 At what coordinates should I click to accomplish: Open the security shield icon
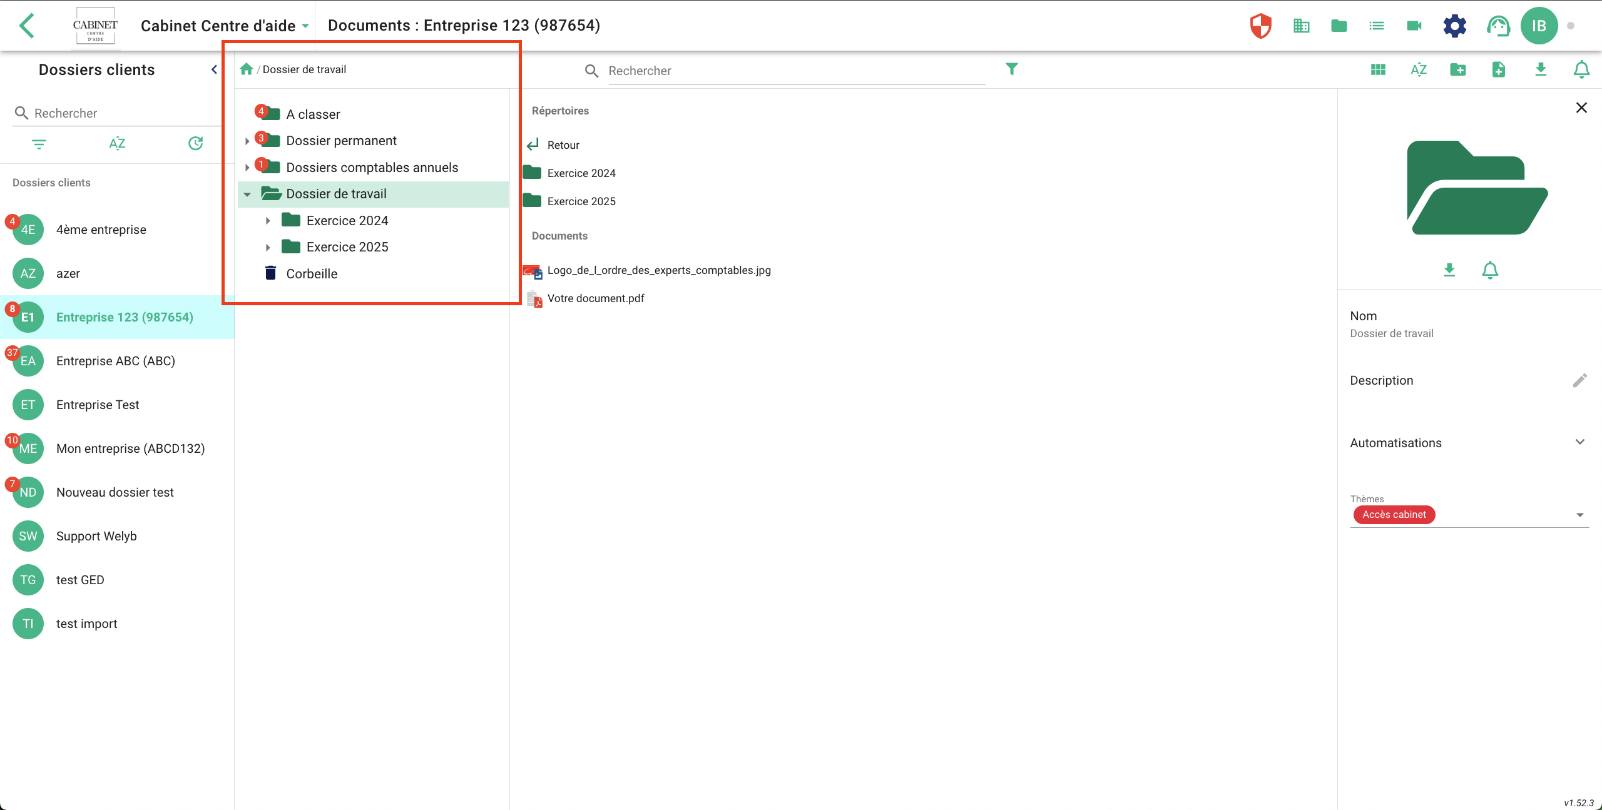(1260, 26)
